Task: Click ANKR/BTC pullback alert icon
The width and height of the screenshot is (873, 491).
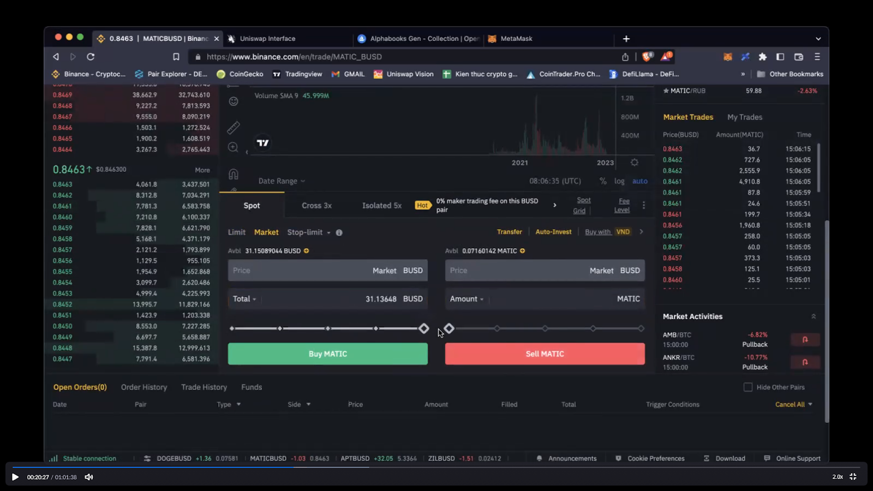Action: 805,362
